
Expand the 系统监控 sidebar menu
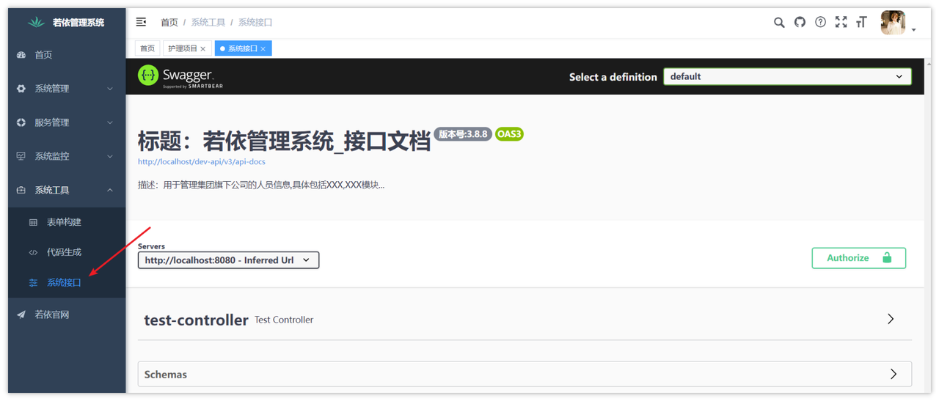pos(67,156)
